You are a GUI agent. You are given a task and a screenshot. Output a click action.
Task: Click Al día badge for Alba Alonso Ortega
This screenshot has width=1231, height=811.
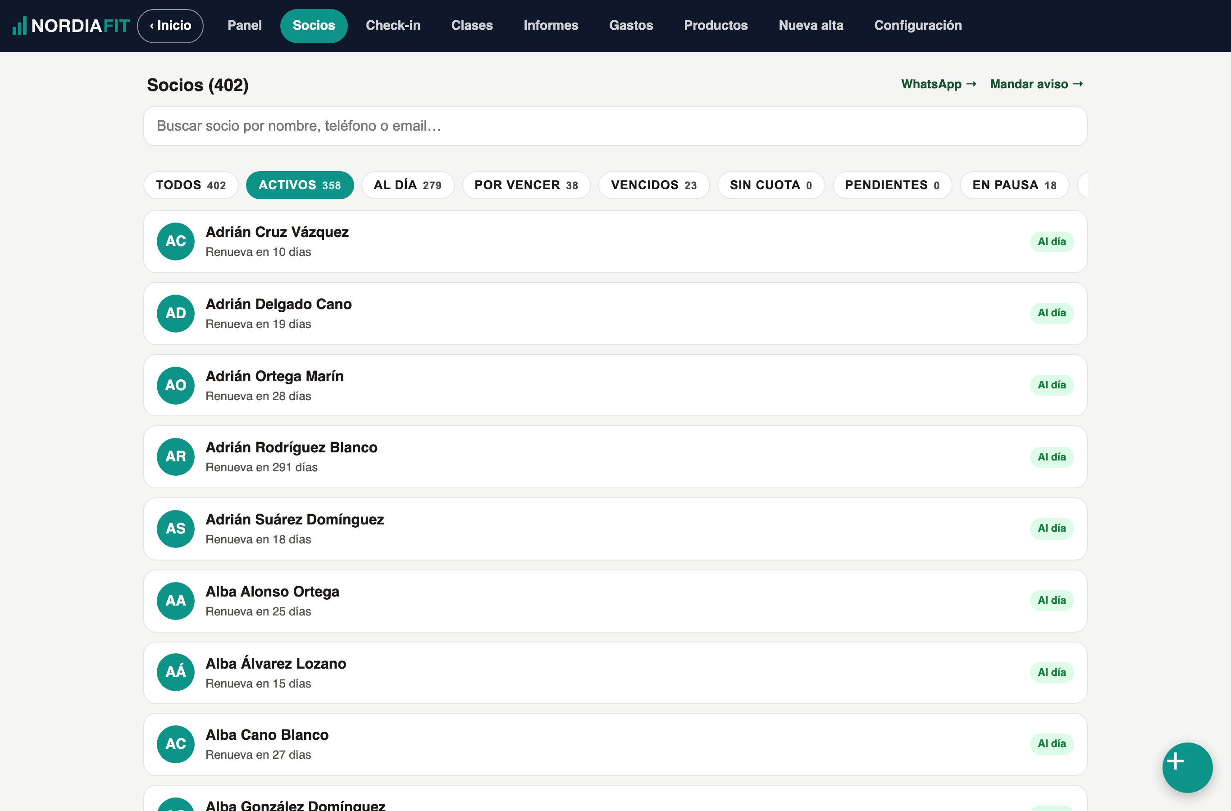[1052, 600]
